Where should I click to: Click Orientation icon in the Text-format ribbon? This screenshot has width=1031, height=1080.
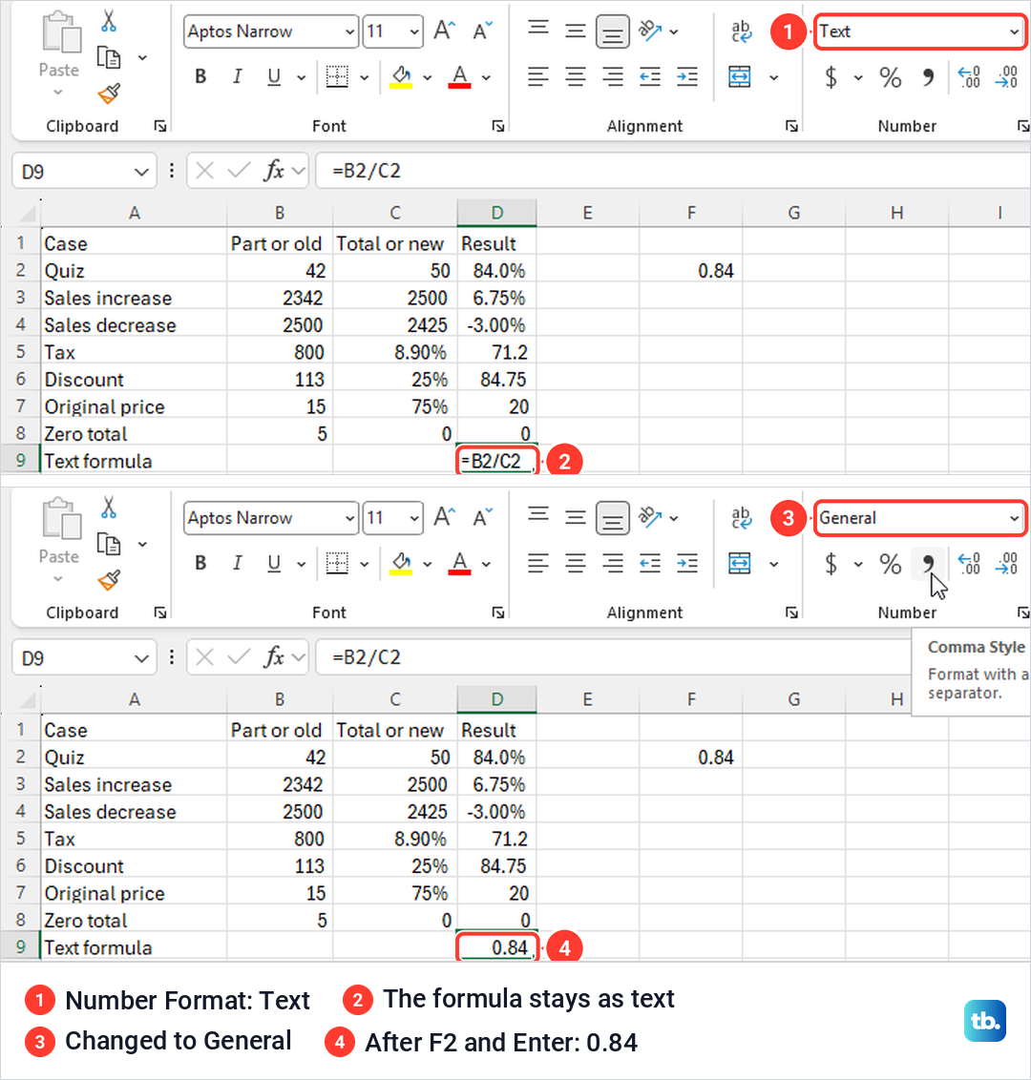click(650, 31)
